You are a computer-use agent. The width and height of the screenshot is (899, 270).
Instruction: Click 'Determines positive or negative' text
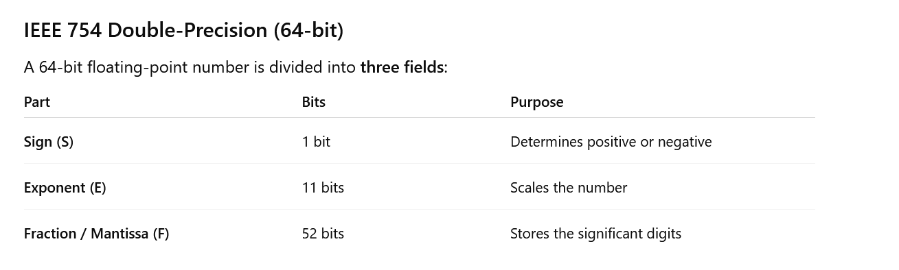point(611,142)
